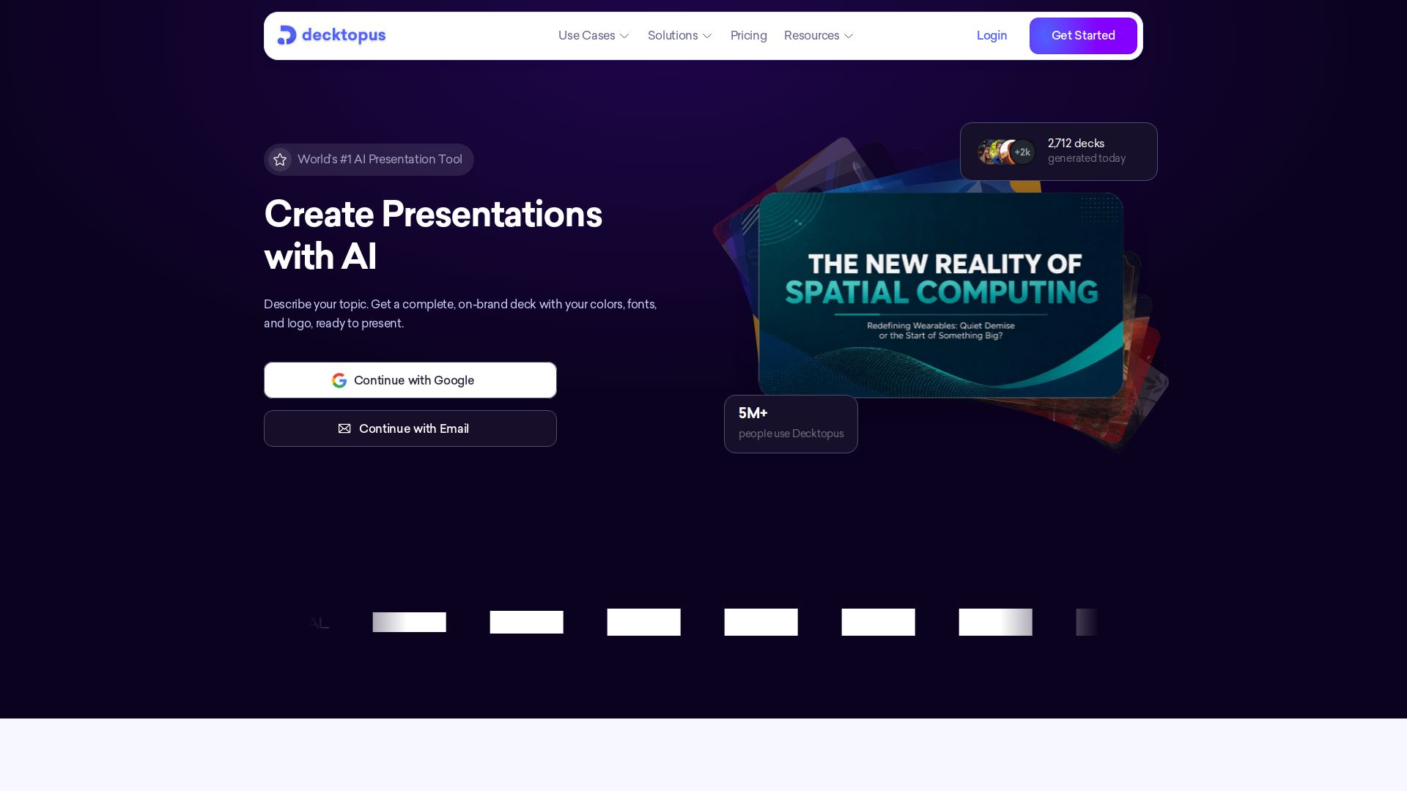Expand the Use Cases chevron
This screenshot has width=1407, height=791.
point(624,36)
